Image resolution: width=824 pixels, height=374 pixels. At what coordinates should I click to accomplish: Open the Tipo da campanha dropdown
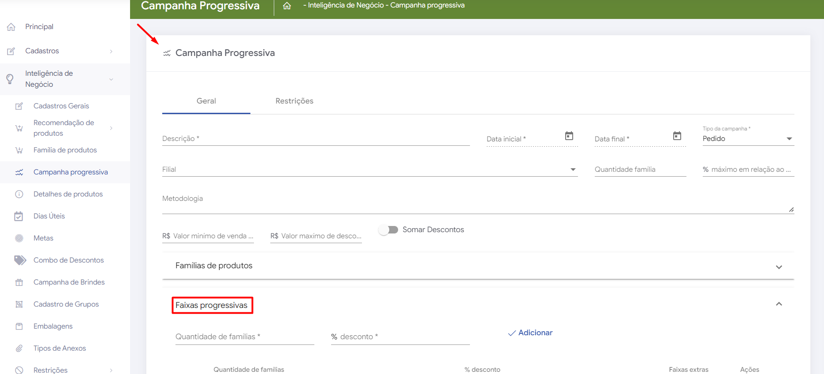click(748, 139)
